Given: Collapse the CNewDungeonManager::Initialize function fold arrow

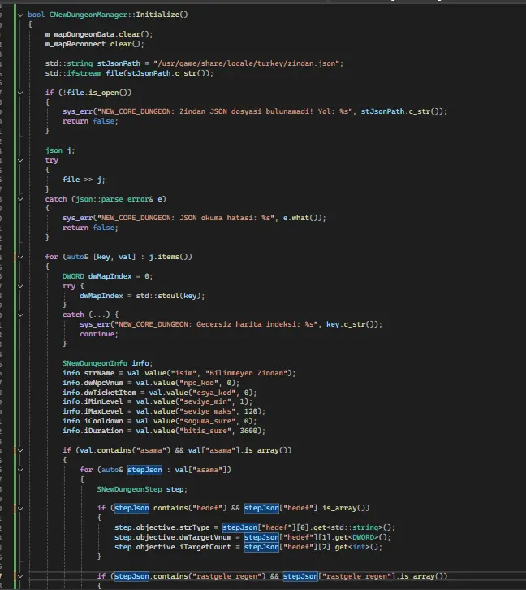Looking at the screenshot, I should (20, 15).
